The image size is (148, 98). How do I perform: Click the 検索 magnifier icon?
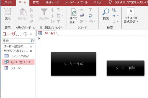tap(106, 12)
